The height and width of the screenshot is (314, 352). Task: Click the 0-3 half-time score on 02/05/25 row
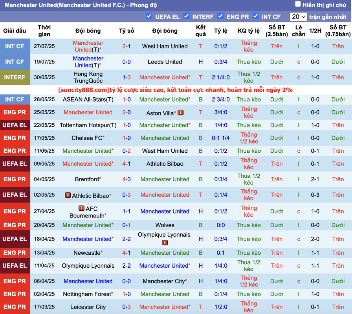pyautogui.click(x=315, y=195)
